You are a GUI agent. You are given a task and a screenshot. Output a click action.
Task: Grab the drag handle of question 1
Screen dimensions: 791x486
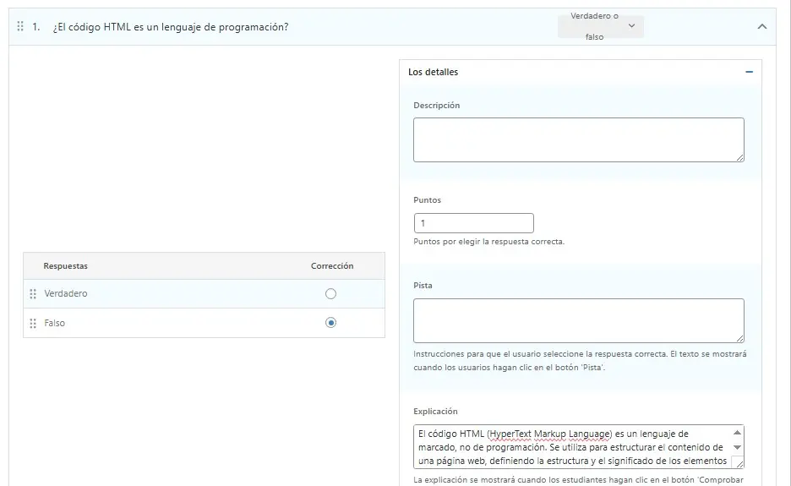click(20, 26)
